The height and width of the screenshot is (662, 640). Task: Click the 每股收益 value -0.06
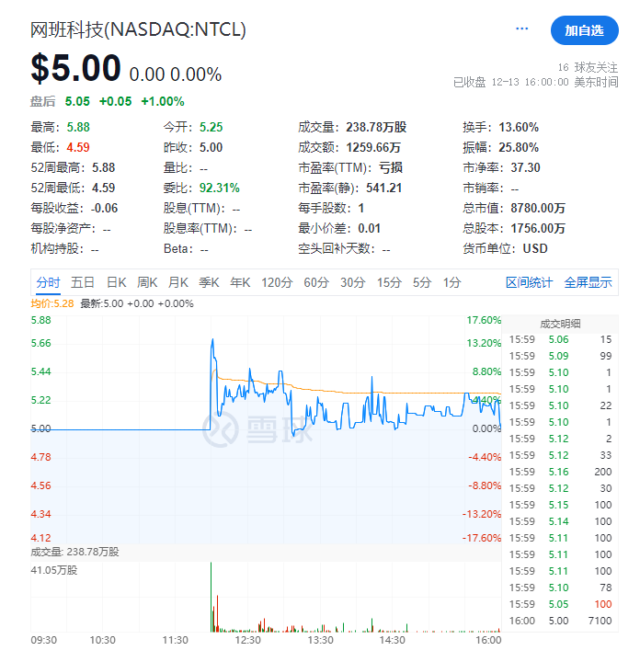[x=104, y=208]
